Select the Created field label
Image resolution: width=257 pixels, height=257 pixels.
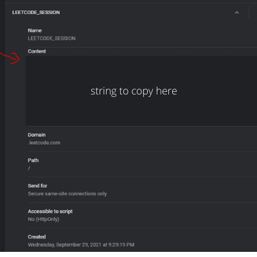click(x=37, y=237)
